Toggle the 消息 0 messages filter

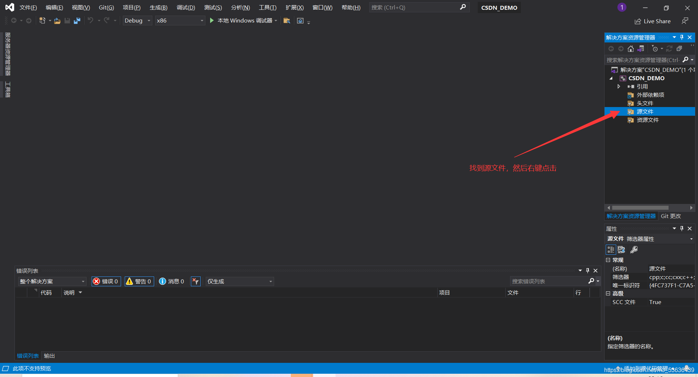click(x=172, y=281)
